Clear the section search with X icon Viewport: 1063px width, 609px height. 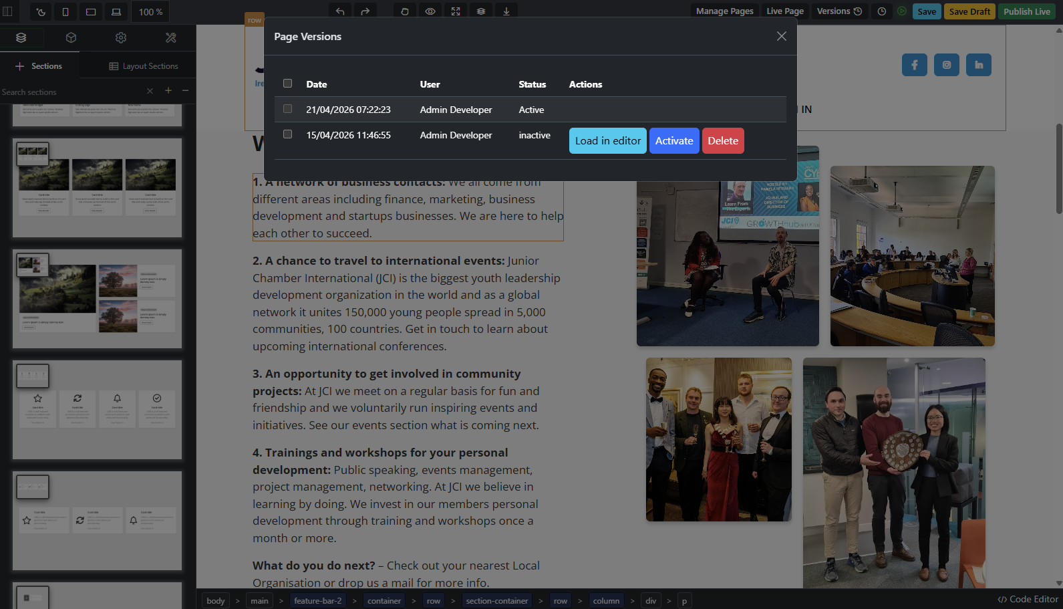tap(150, 91)
